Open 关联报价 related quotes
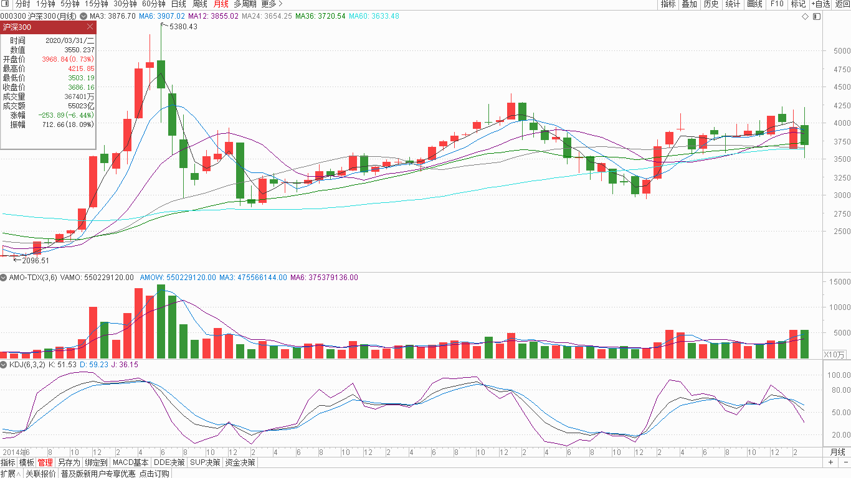 41,473
